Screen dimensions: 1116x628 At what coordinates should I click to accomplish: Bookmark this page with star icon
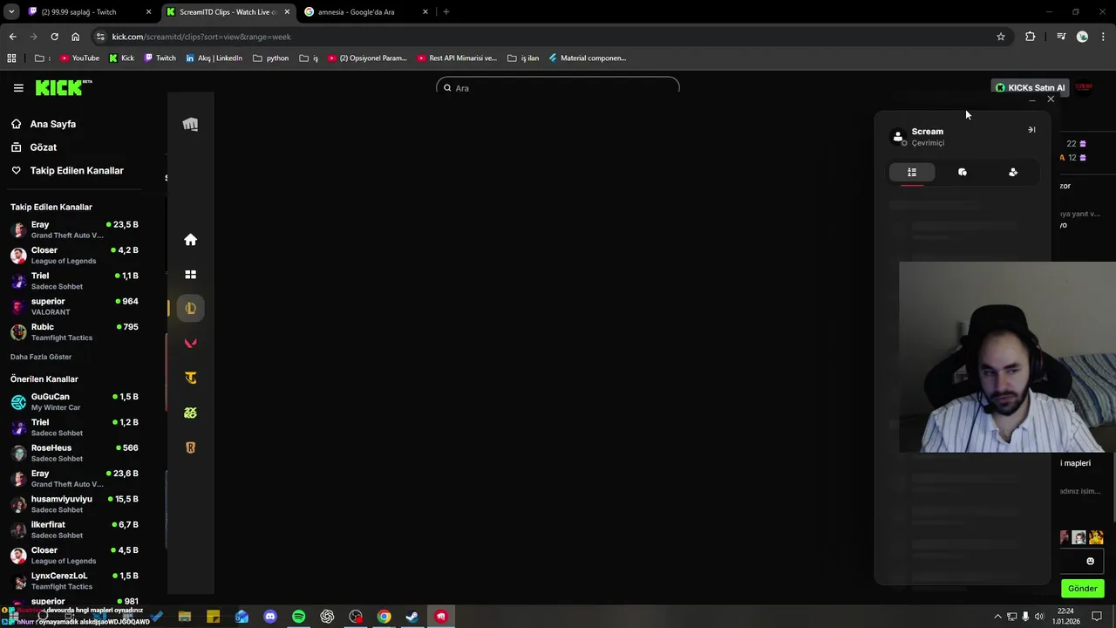click(x=1001, y=37)
